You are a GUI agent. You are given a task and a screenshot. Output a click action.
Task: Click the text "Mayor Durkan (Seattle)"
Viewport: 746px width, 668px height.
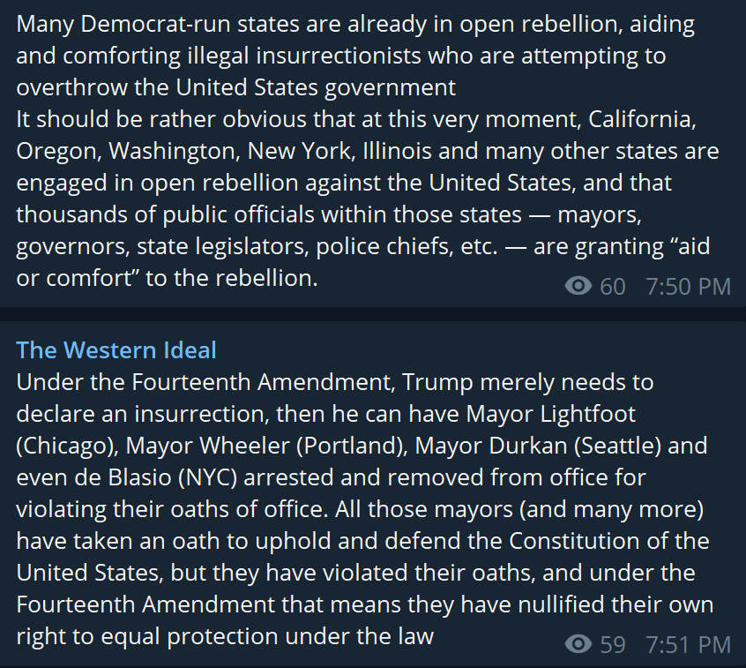point(538,447)
